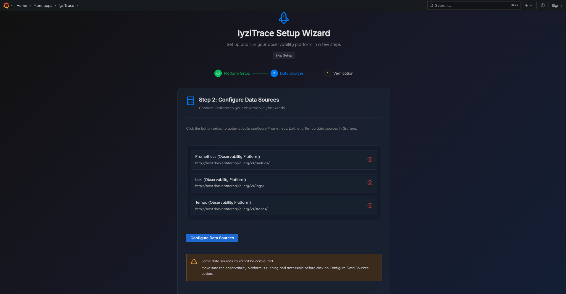Open the Help icon in top bar
Viewport: 566px width, 294px height.
[x=542, y=5]
